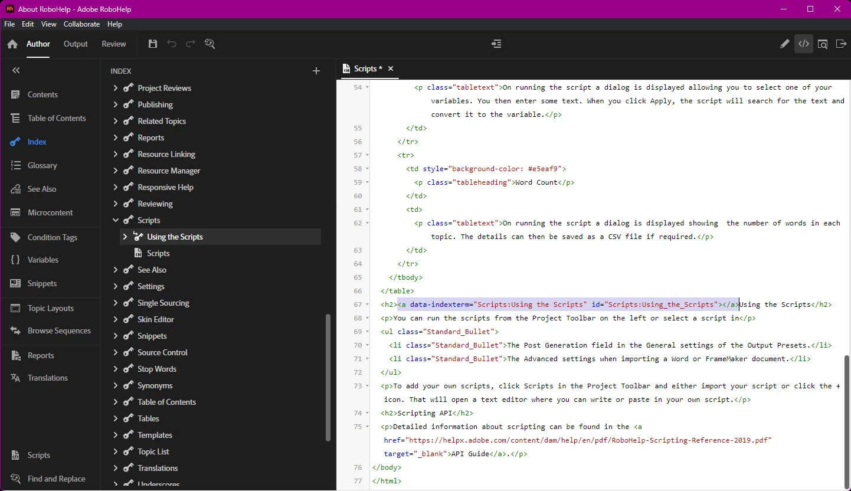The height and width of the screenshot is (491, 851).
Task: Click the index panel vertical scrollbar
Action: click(329, 378)
